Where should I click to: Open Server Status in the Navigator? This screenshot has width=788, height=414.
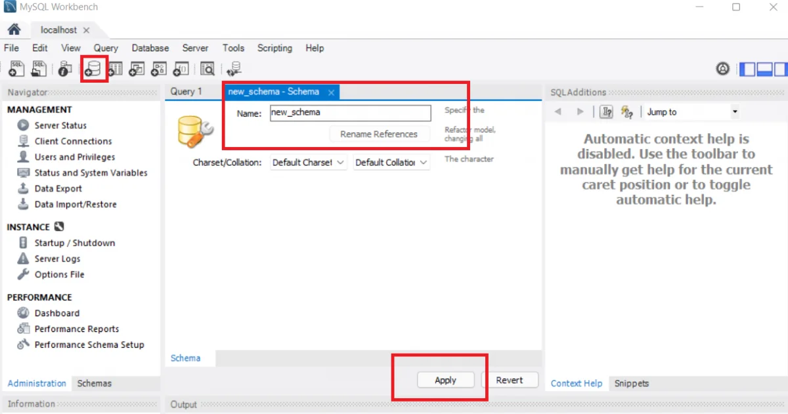tap(60, 125)
